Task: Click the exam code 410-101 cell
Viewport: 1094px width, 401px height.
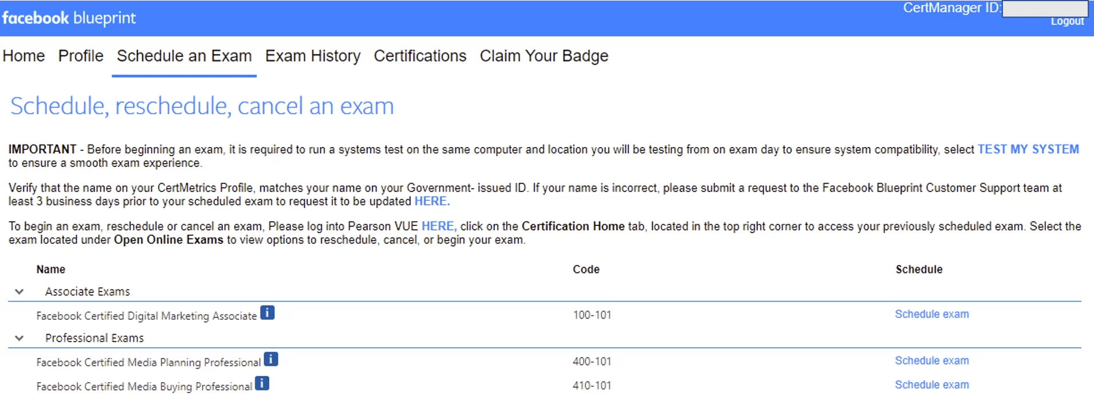Action: (592, 386)
